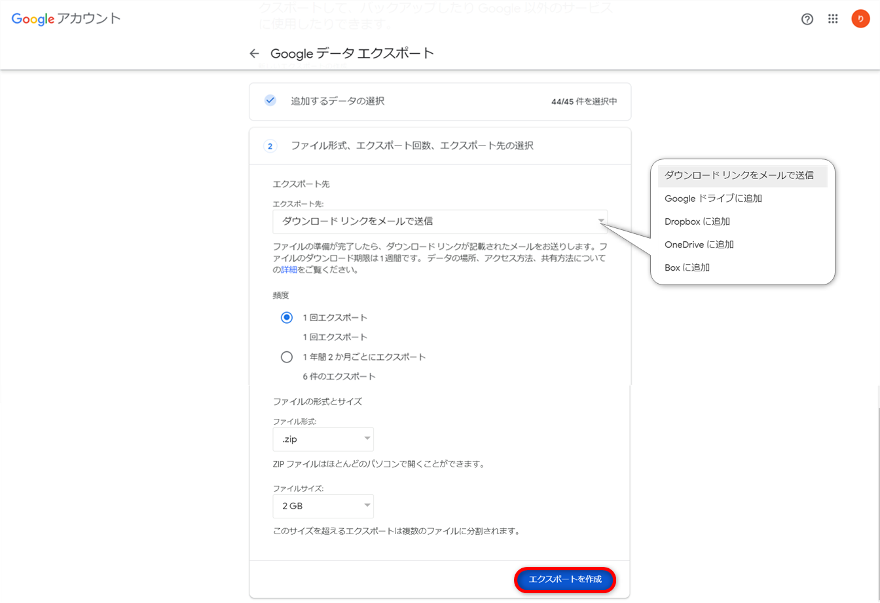Click the step 2 number circle icon
Image resolution: width=880 pixels, height=603 pixels.
pos(270,146)
